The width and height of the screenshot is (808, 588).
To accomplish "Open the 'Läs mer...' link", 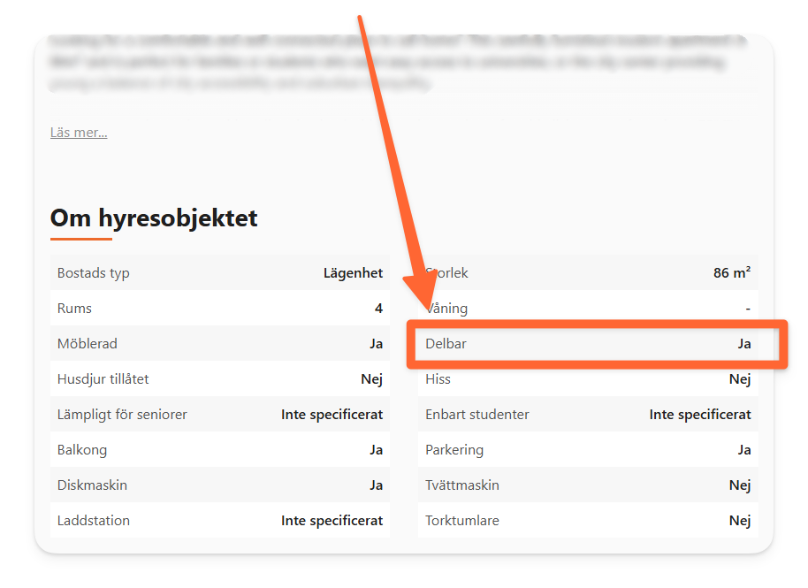I will click(79, 133).
